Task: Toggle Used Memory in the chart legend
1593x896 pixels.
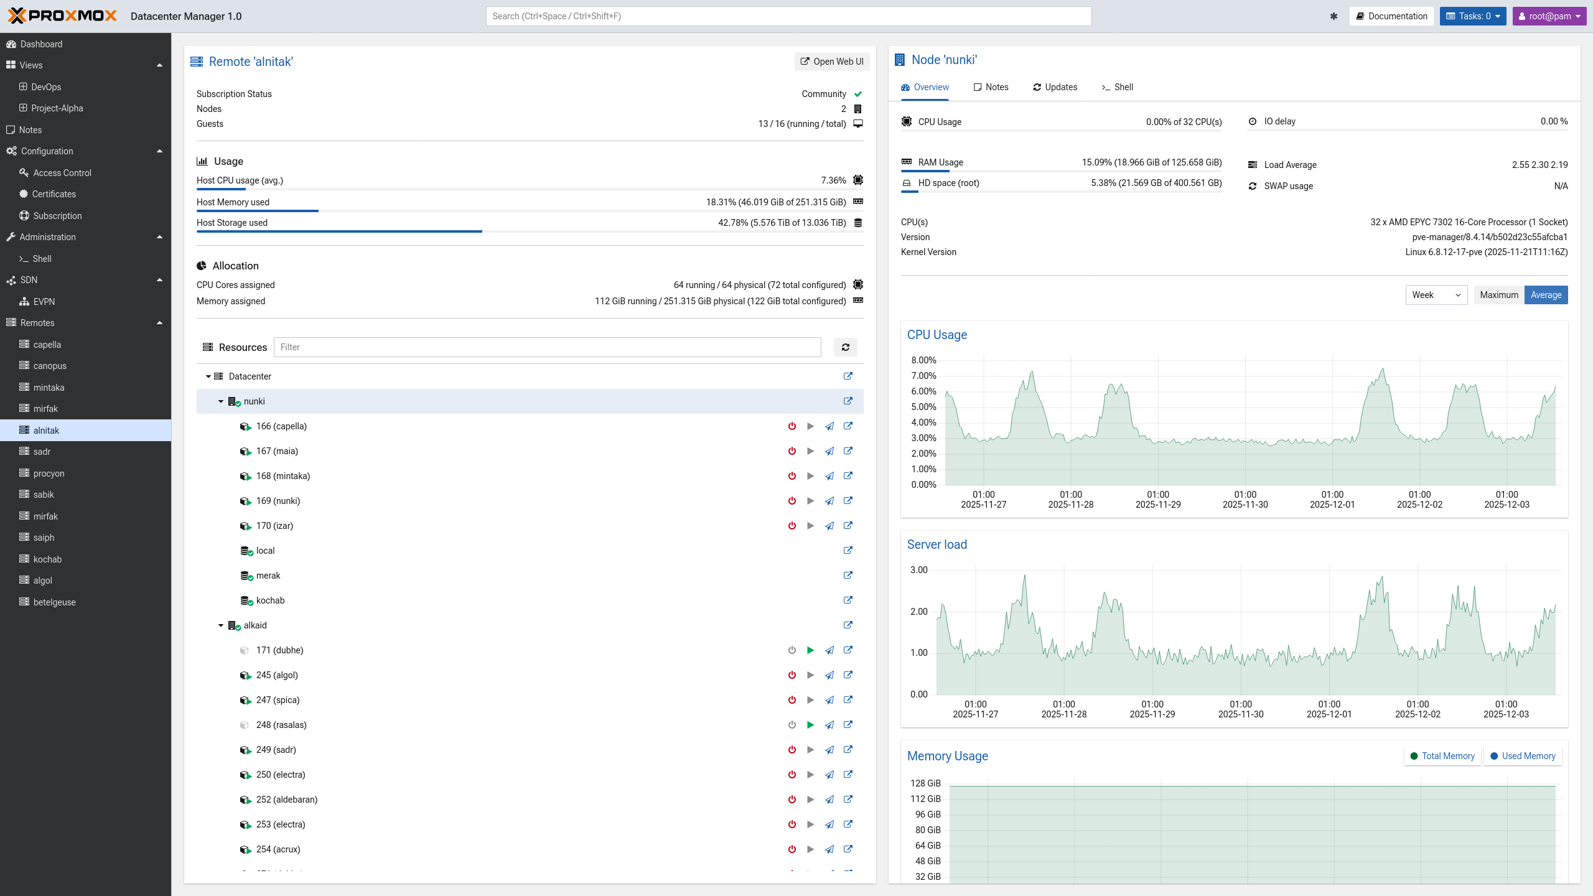Action: pyautogui.click(x=1523, y=756)
